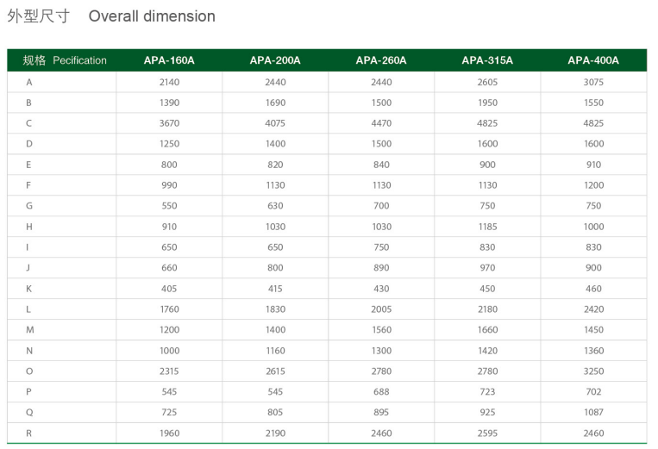Select row label R
The height and width of the screenshot is (449, 658).
coord(29,433)
